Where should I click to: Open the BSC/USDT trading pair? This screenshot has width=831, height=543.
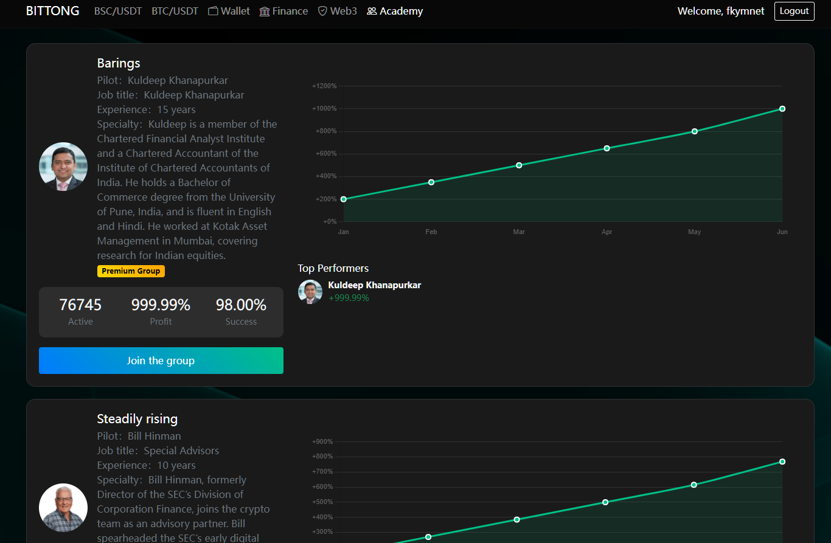click(118, 11)
